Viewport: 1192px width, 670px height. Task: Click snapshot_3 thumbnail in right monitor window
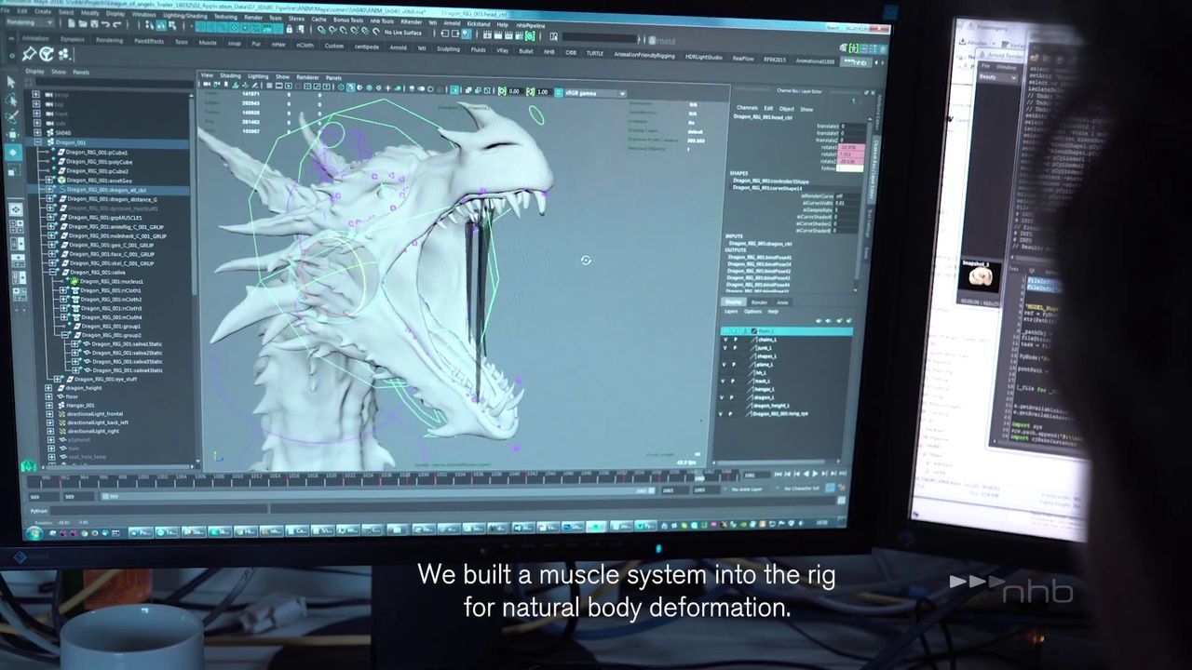coord(979,276)
